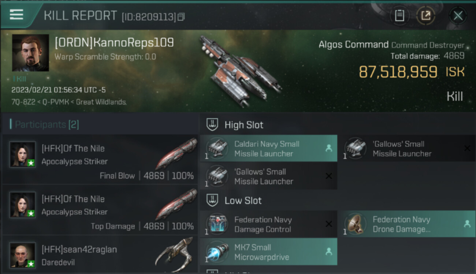
Task: Click the person marker on Caldari Navy launcher
Action: click(x=329, y=148)
